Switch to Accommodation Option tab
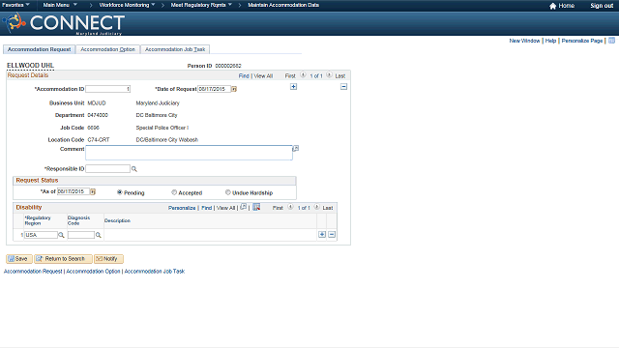Screen dimensions: 619x348 point(107,49)
